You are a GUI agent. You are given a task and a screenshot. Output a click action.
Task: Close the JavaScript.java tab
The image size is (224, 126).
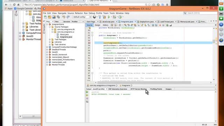pos(117,22)
